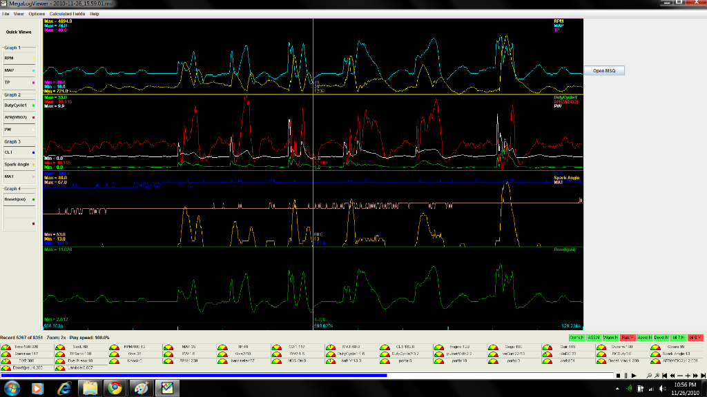Click the Open MSQ button
Viewport: 707px width, 397px height.
tap(604, 71)
